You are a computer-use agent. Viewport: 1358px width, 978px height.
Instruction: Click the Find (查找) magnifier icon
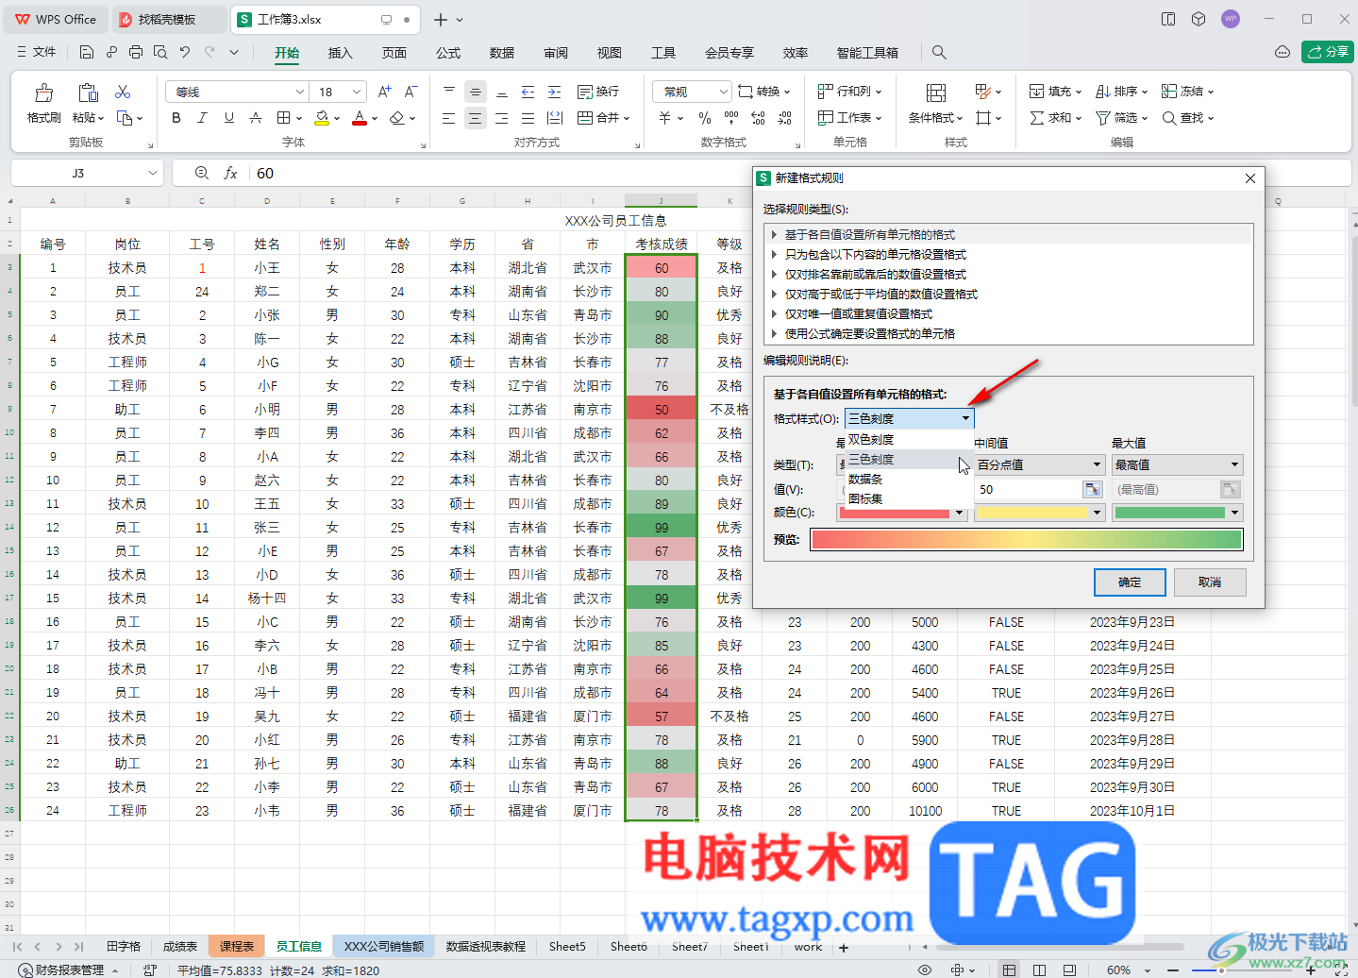1169,118
